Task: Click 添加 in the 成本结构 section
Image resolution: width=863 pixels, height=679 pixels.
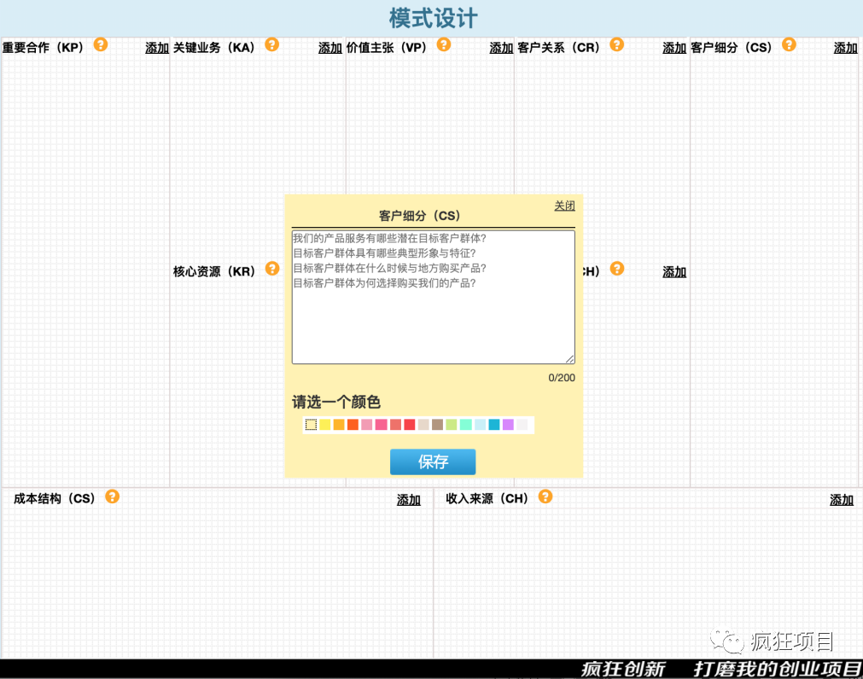Action: coord(409,501)
